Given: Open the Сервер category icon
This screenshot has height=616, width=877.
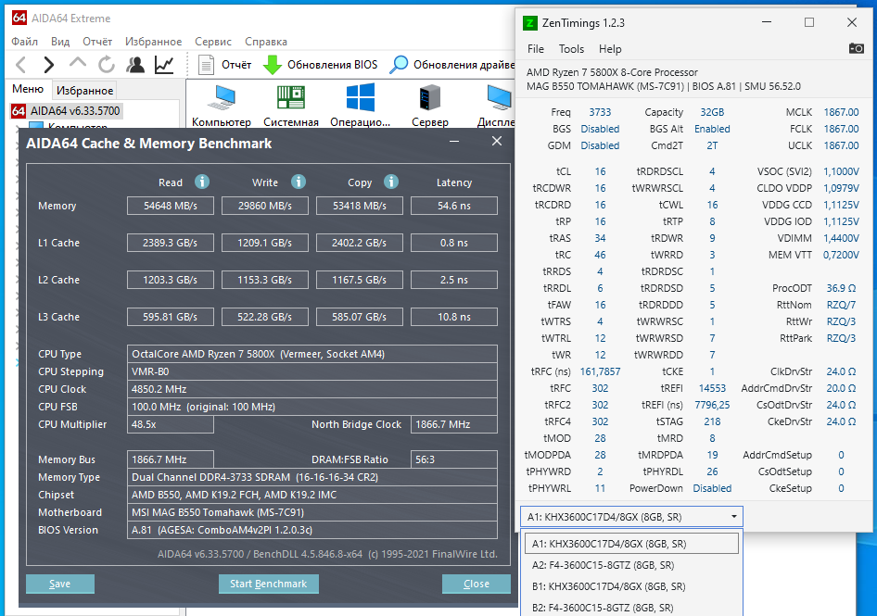Looking at the screenshot, I should tap(429, 107).
